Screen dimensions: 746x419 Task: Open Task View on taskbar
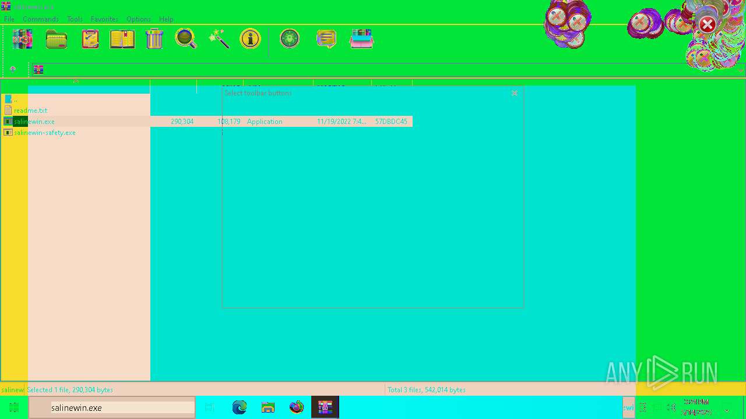click(x=210, y=408)
